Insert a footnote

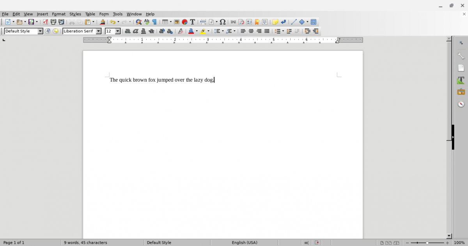(x=241, y=22)
